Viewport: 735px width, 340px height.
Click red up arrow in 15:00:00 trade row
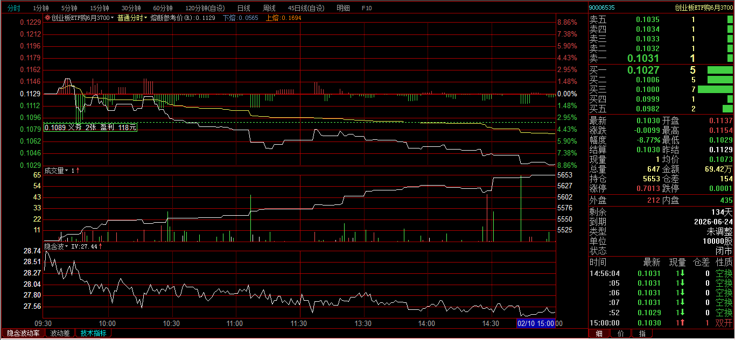682,322
